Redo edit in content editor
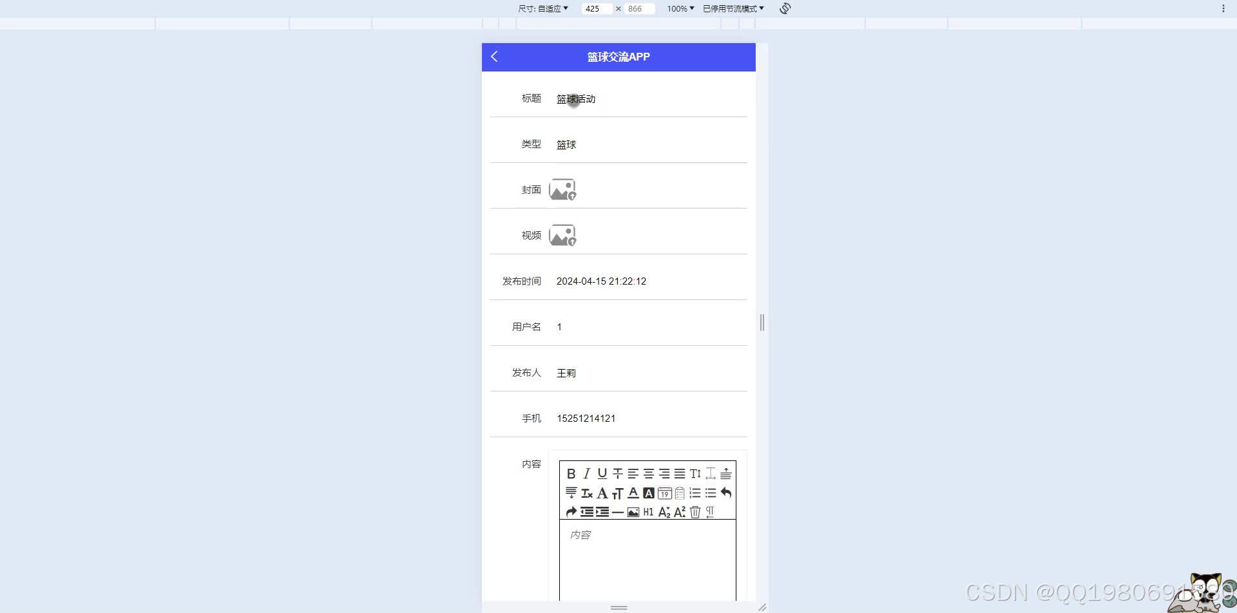 (x=571, y=512)
